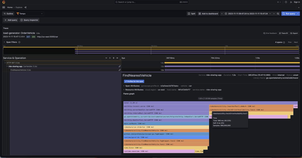Click runtime/pprof.Do flame block
302x158 pixels.
(166, 137)
